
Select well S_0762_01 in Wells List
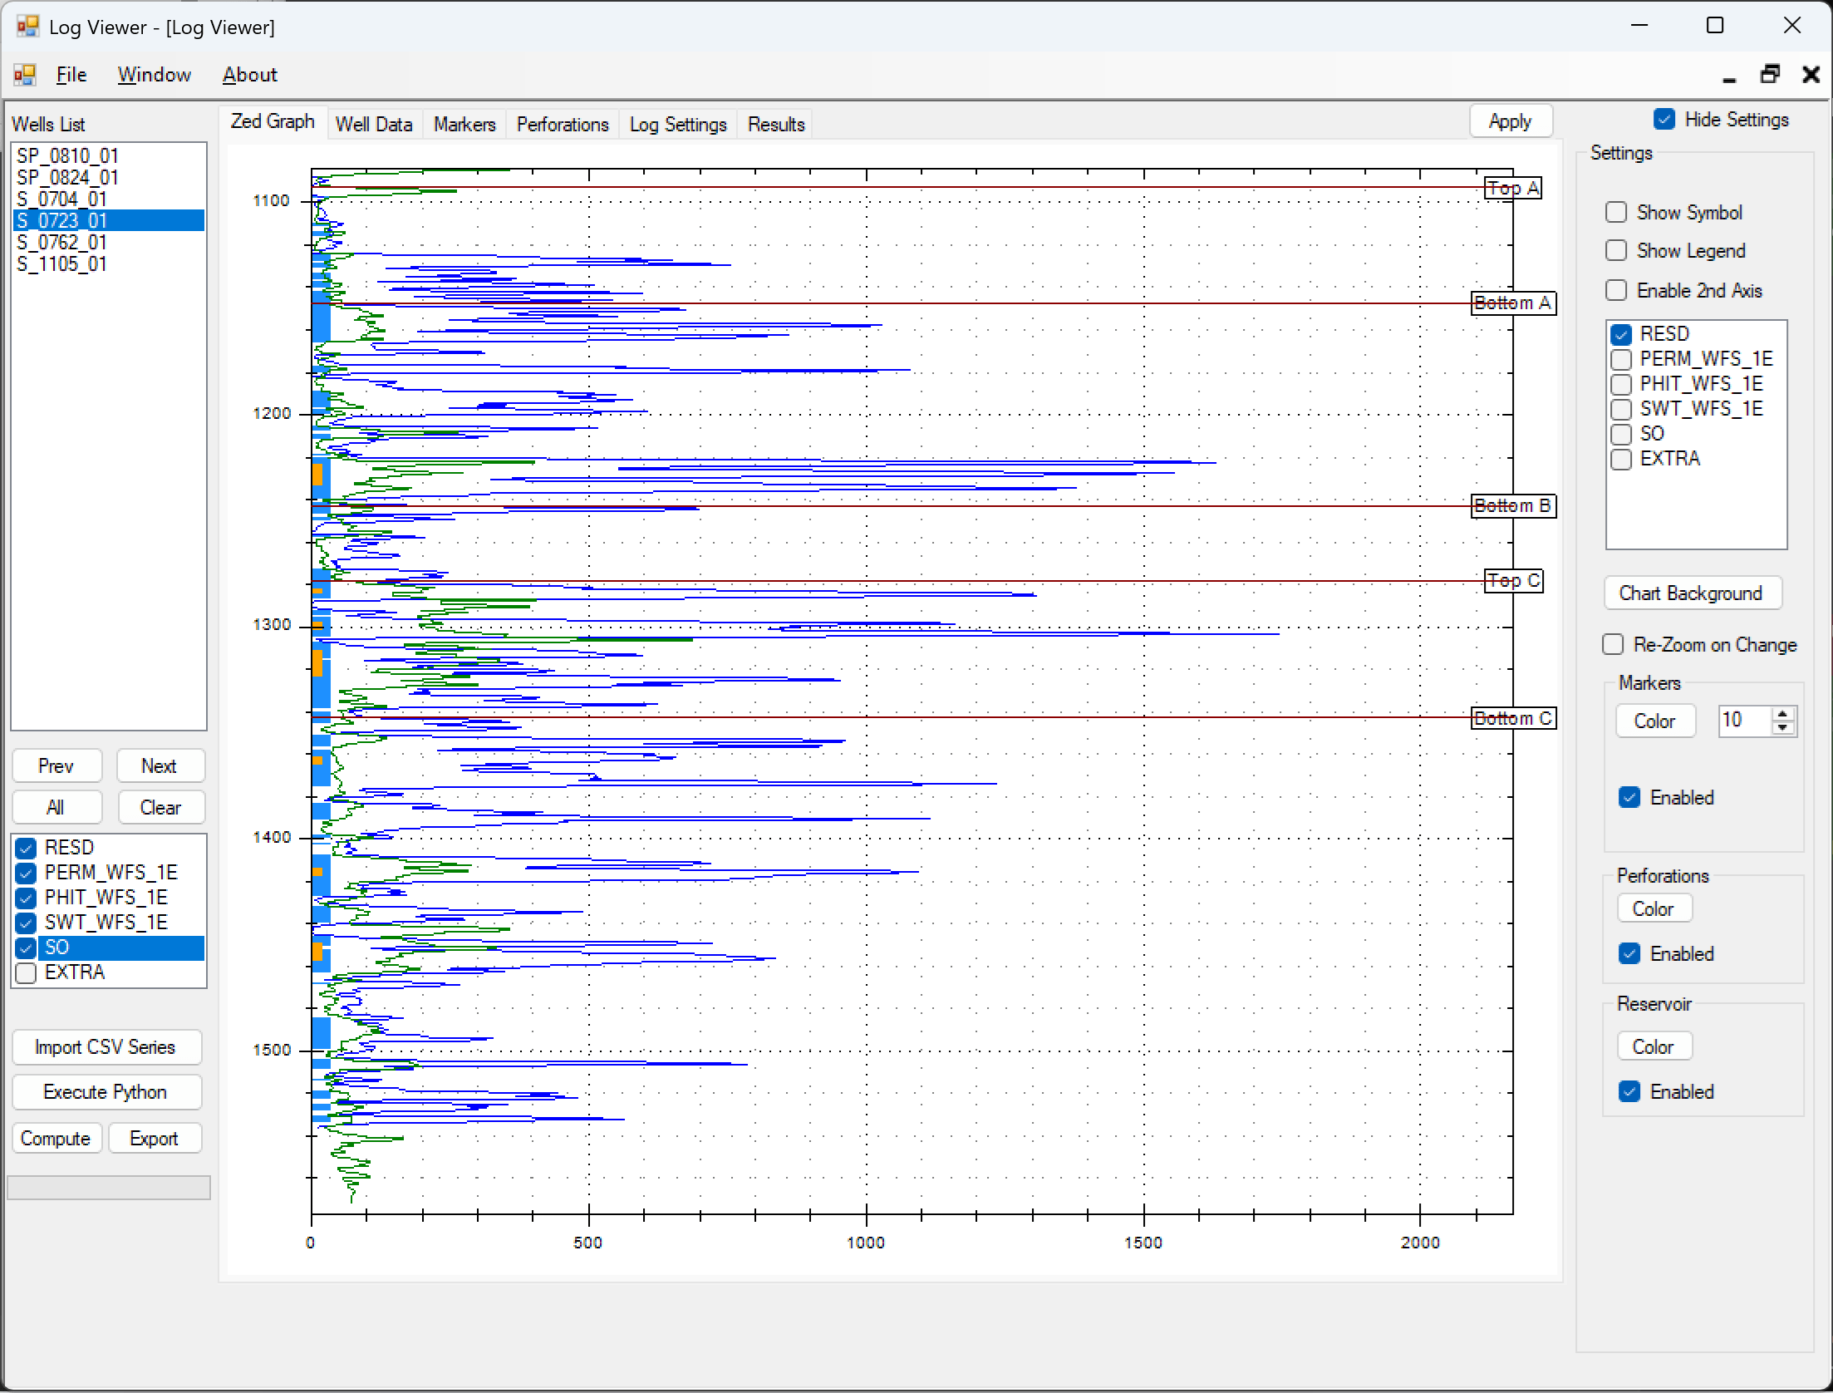108,242
